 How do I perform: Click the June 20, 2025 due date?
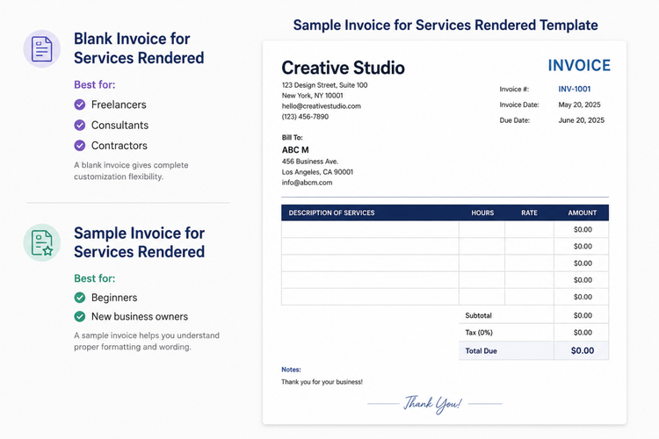(x=582, y=120)
